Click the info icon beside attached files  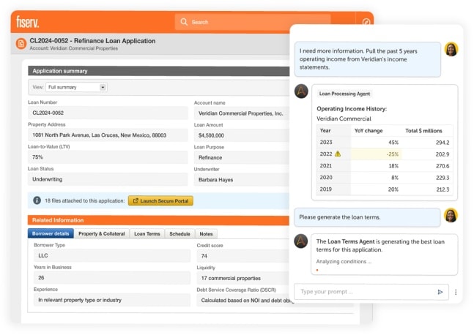(37, 200)
